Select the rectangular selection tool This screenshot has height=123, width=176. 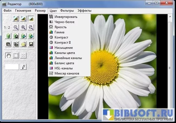click(16, 56)
